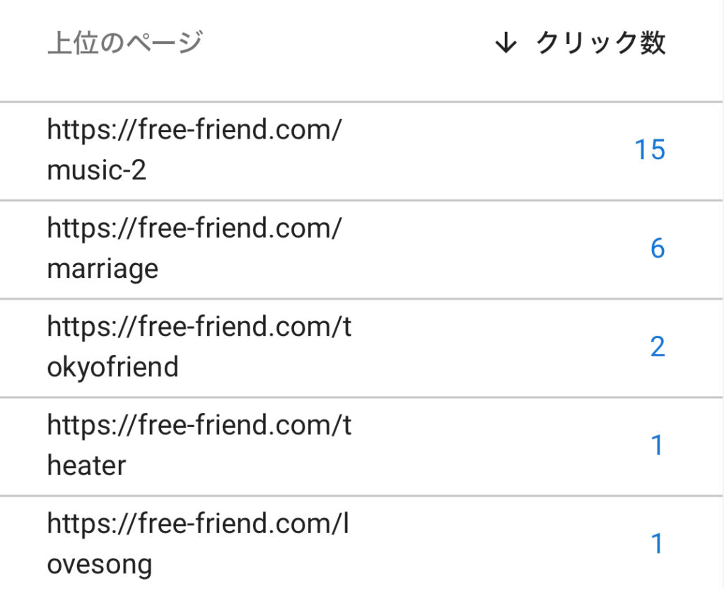Viewport: 724px width, 589px height.
Task: Click the down arrow sort icon
Action: (506, 43)
